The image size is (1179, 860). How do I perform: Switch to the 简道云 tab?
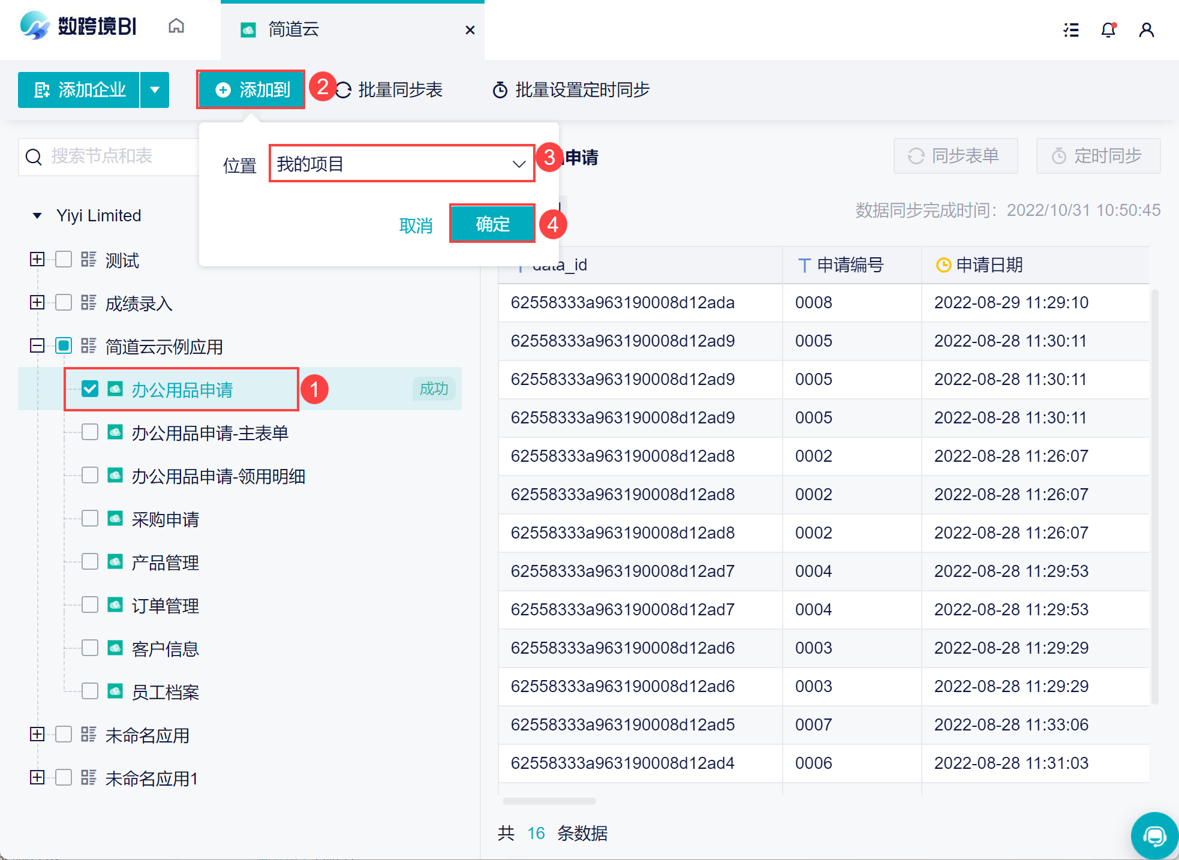294,29
